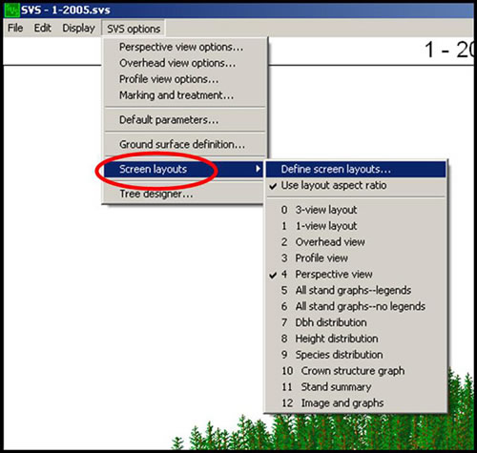Click the SVS application icon in title bar
The height and width of the screenshot is (453, 477).
coord(11,10)
